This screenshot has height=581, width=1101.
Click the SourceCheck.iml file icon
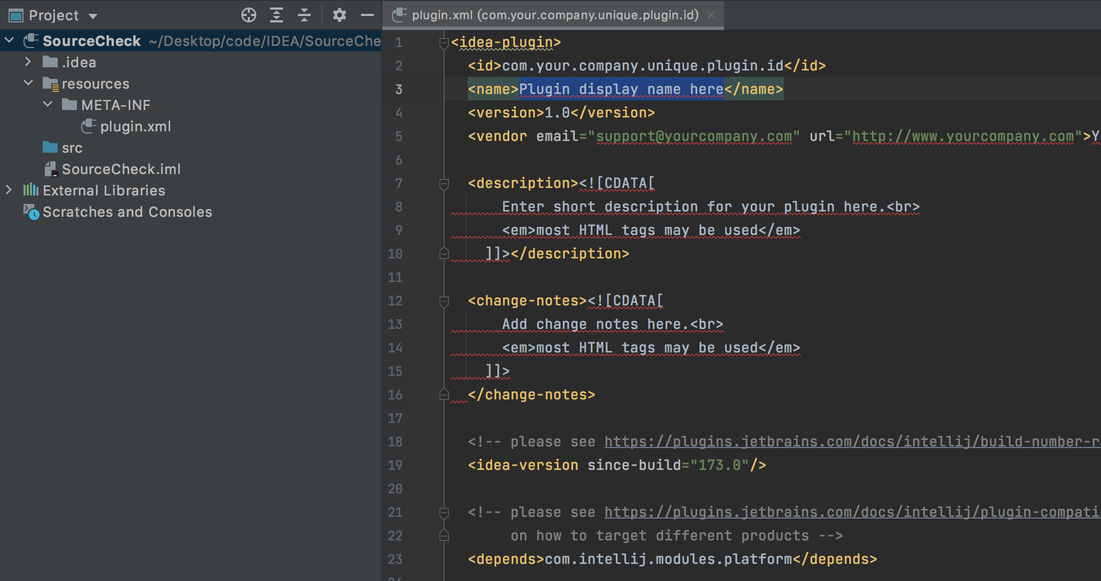tap(51, 169)
